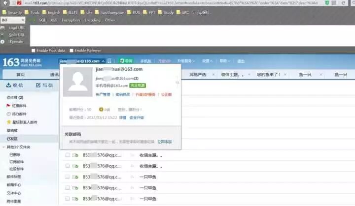
Task: Open the BUG bookmarks folder
Action: (x=134, y=12)
